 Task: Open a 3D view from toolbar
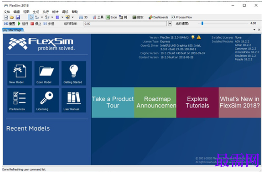tap(83, 17)
